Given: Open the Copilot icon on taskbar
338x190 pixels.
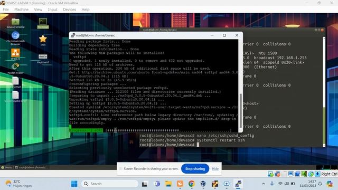Looking at the screenshot, I should [x=330, y=184].
